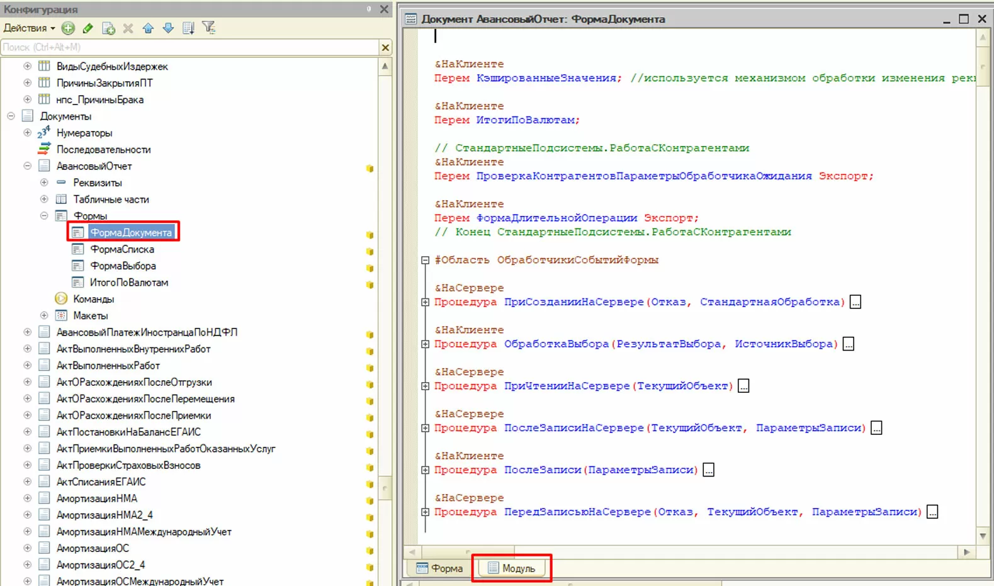Image resolution: width=994 pixels, height=586 pixels.
Task: Click the pencil Edit icon in toolbar
Action: point(88,28)
